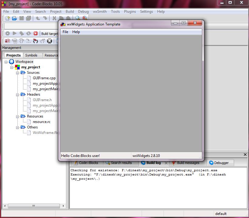Viewport: 249px width, 218px height.
Task: Open the wxSmith menu
Action: (99, 12)
